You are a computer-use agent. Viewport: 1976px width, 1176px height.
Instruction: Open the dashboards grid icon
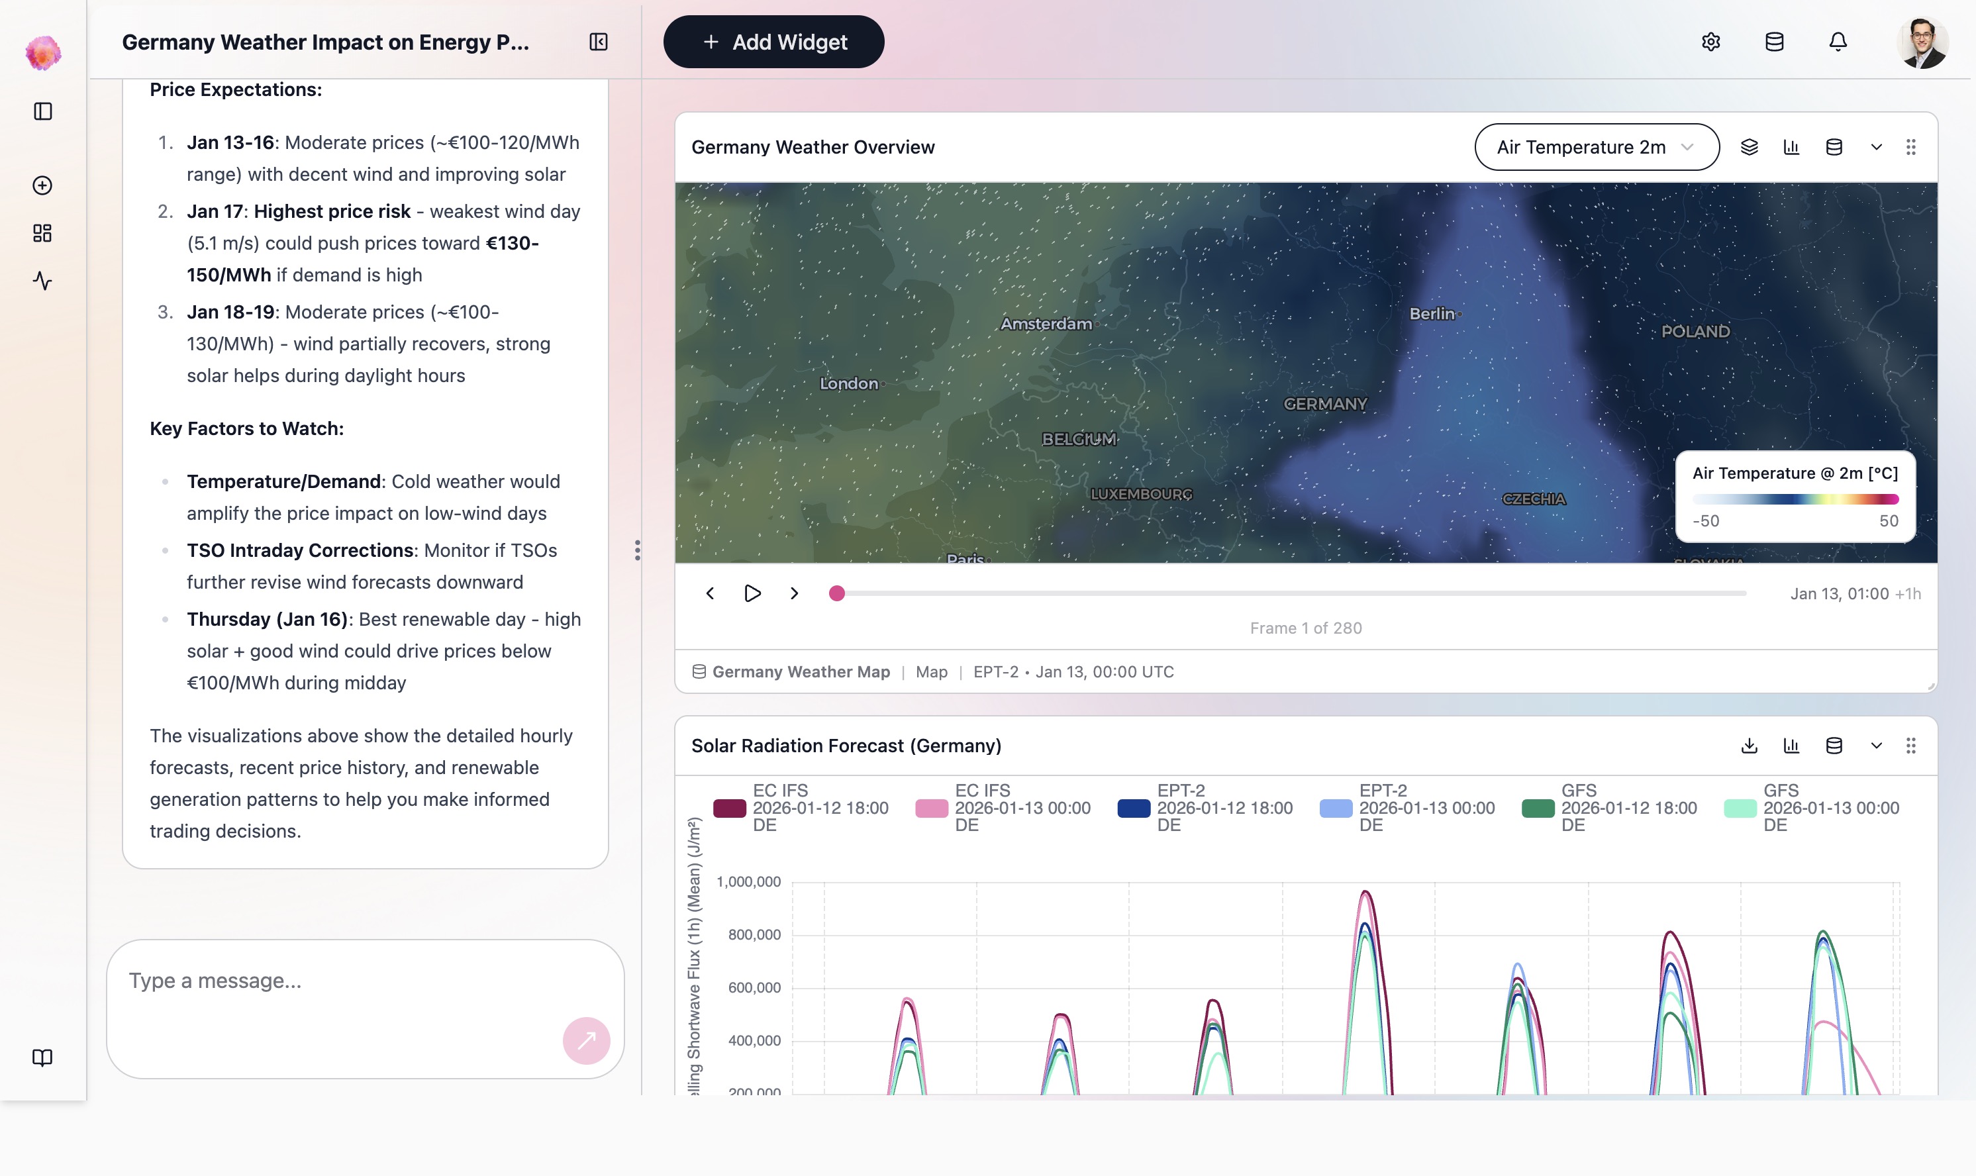[43, 233]
